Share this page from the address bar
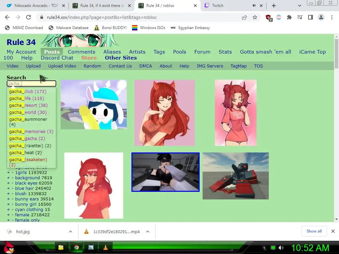 (244, 17)
